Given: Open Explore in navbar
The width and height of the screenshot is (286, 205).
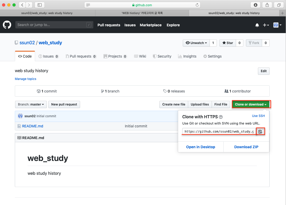Looking at the screenshot, I should click(x=173, y=25).
